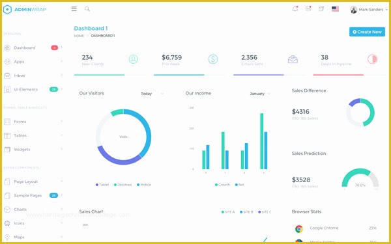The image size is (391, 244).
Task: Open the Sample Pages menu item
Action: (x=33, y=196)
